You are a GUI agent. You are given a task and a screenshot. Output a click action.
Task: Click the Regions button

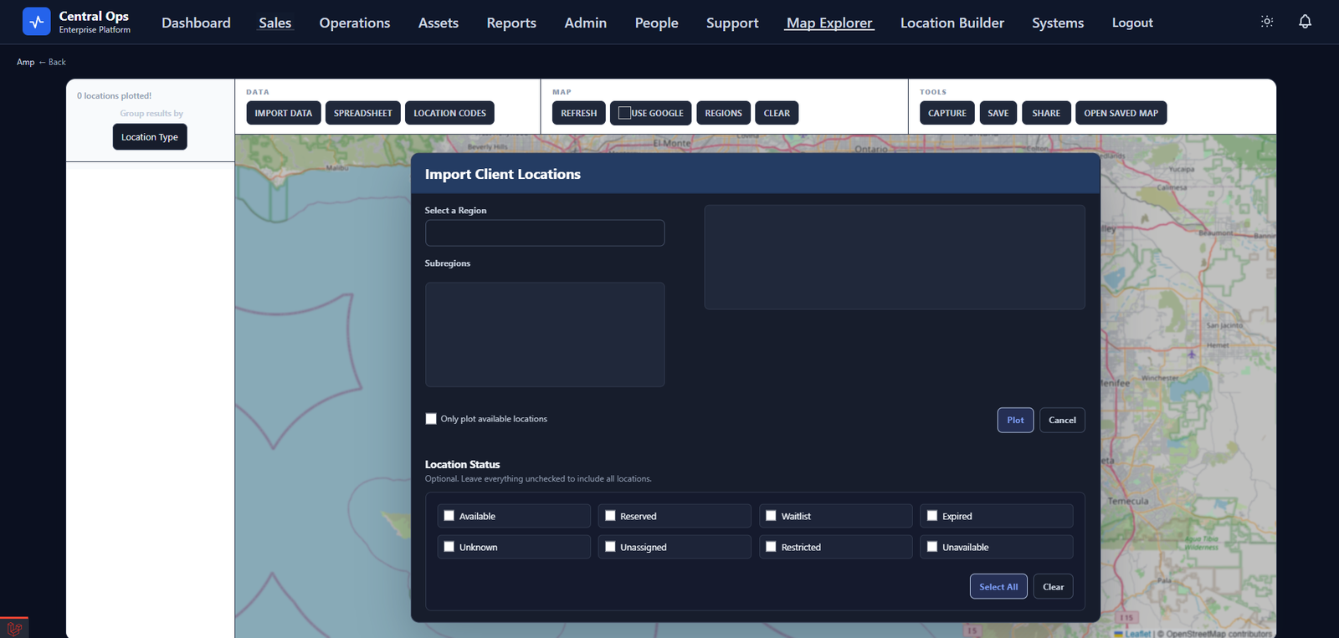pyautogui.click(x=723, y=113)
